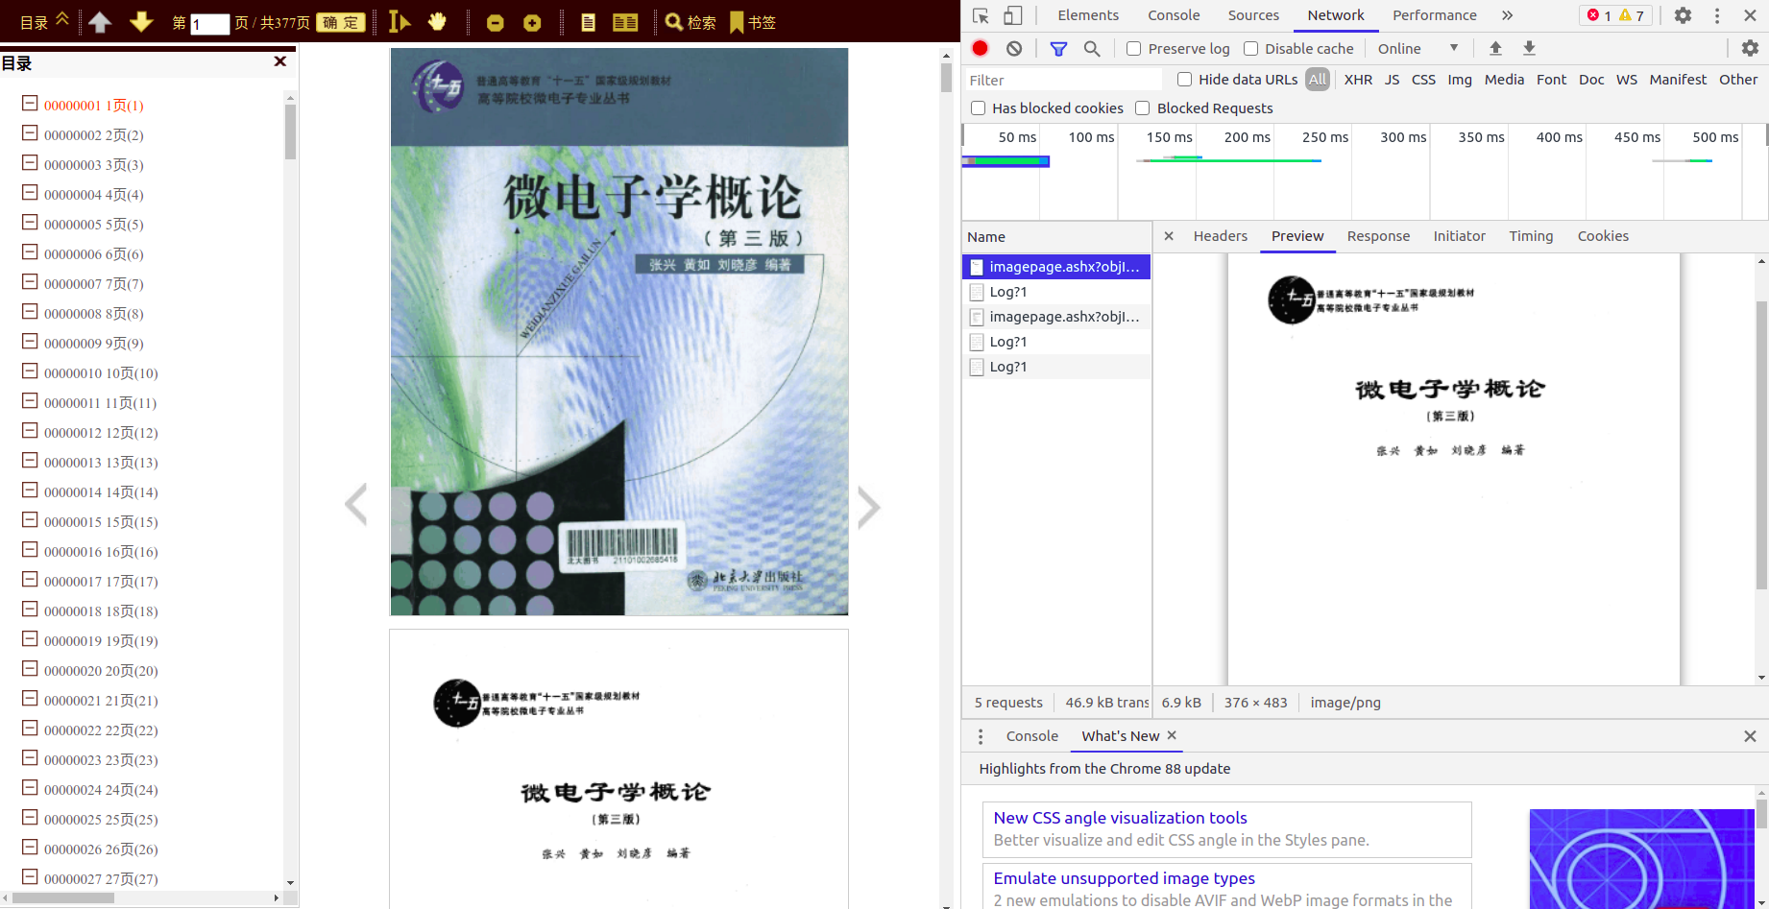The width and height of the screenshot is (1769, 909).
Task: Switch to Performance tab
Action: (x=1435, y=15)
